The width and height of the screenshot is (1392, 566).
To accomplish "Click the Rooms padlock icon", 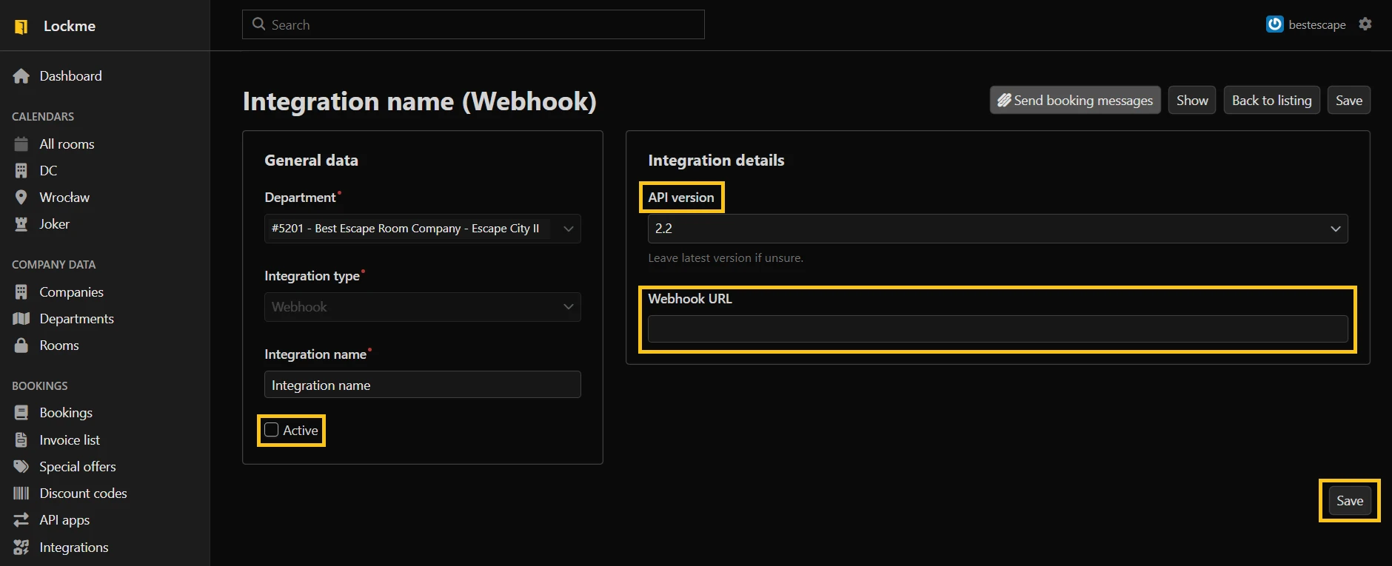I will coord(21,346).
